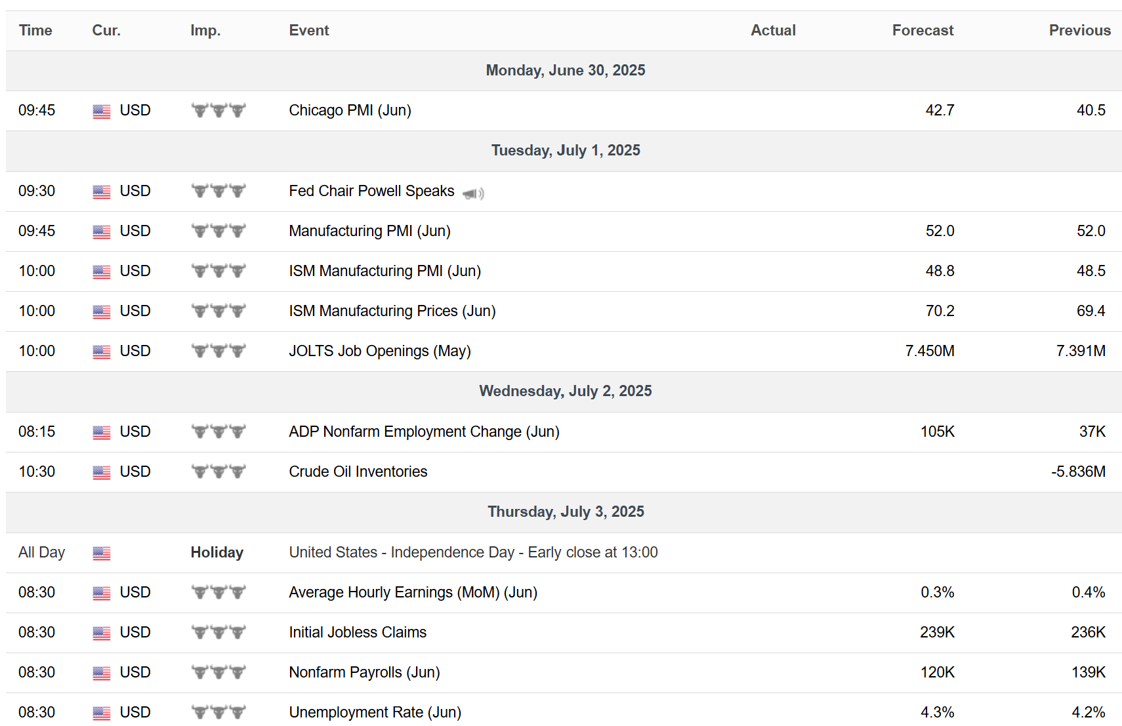Click the Event column header
Screen dimensions: 1122x726
(x=309, y=30)
